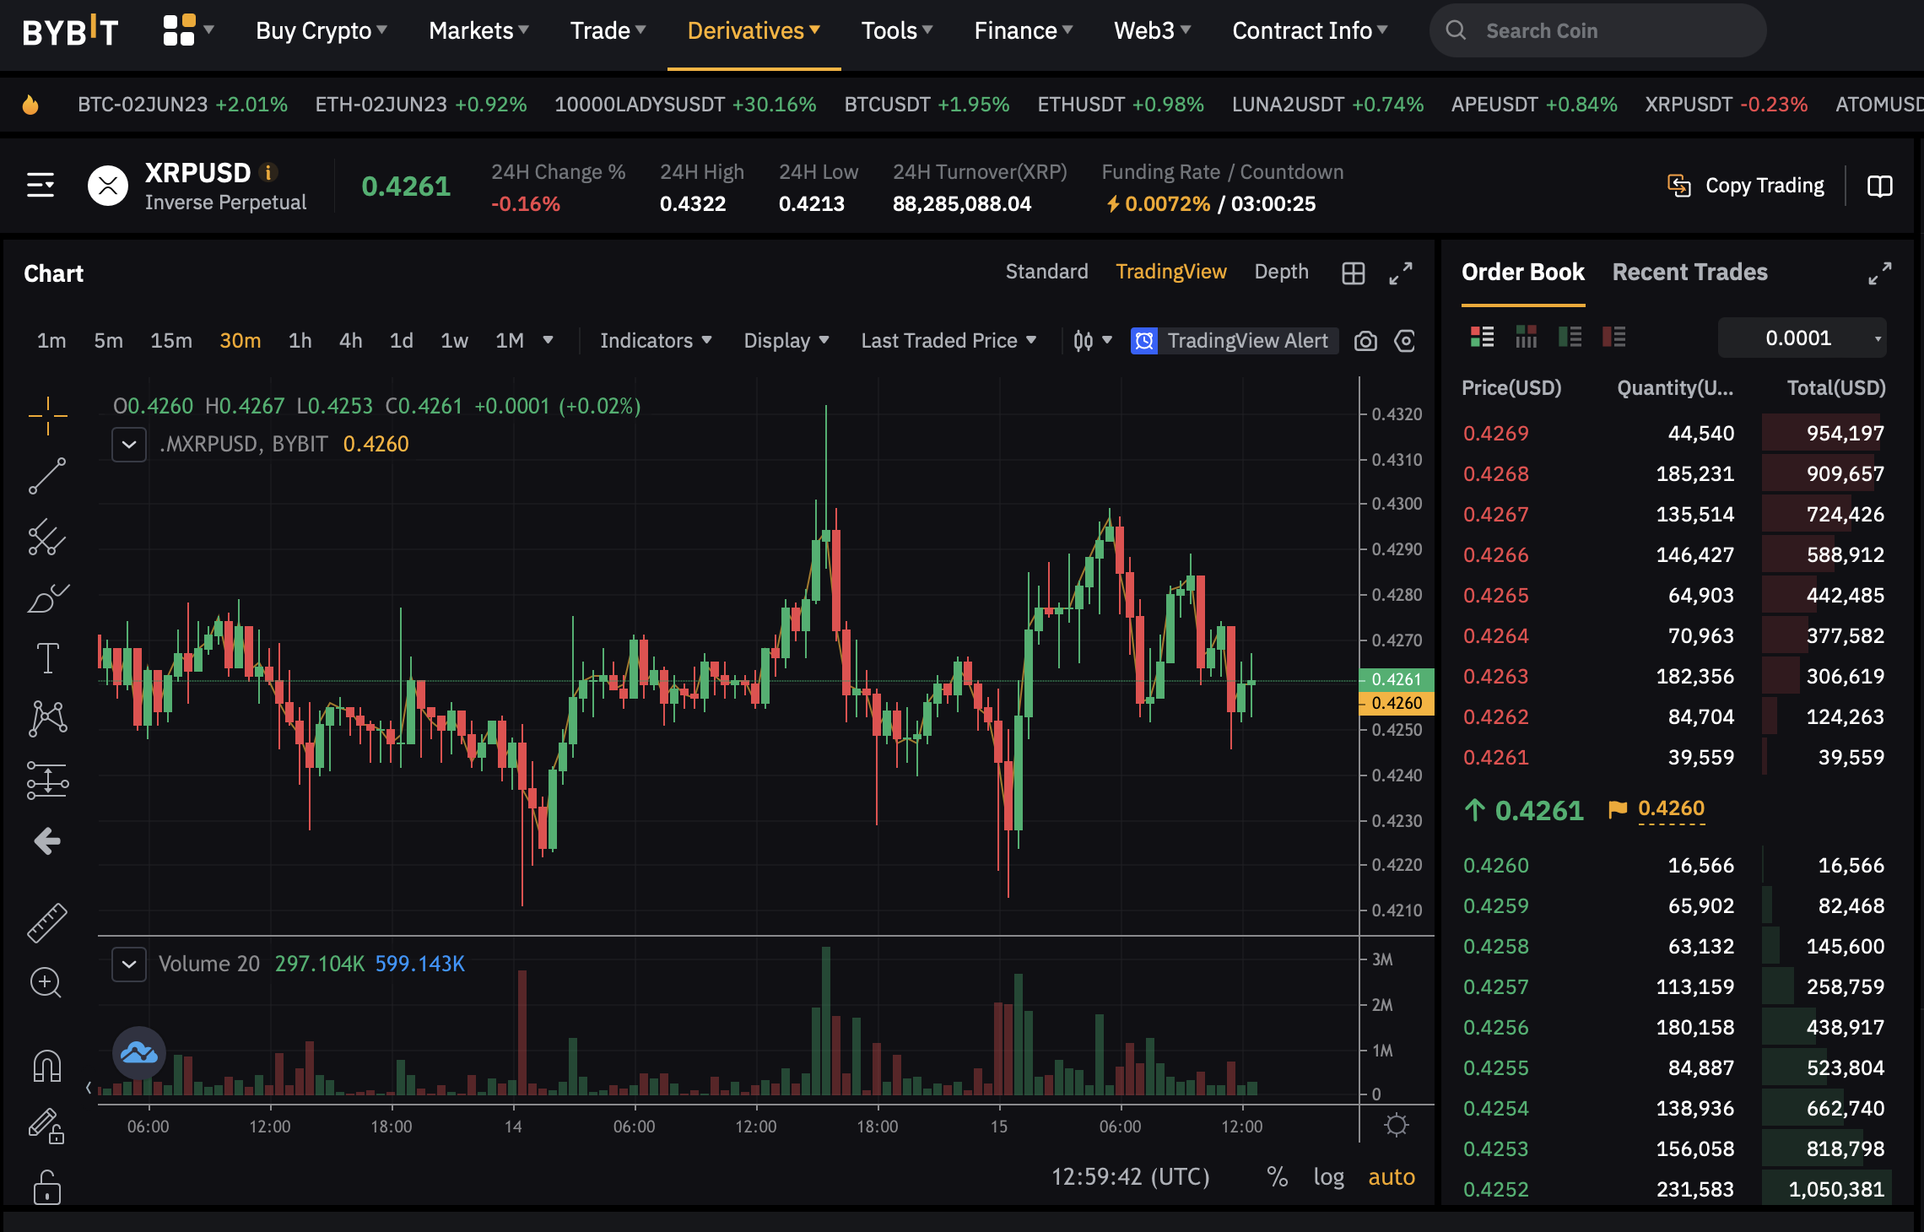Switch to the Standard chart tab
Screen dimensions: 1924x1232
point(1046,272)
